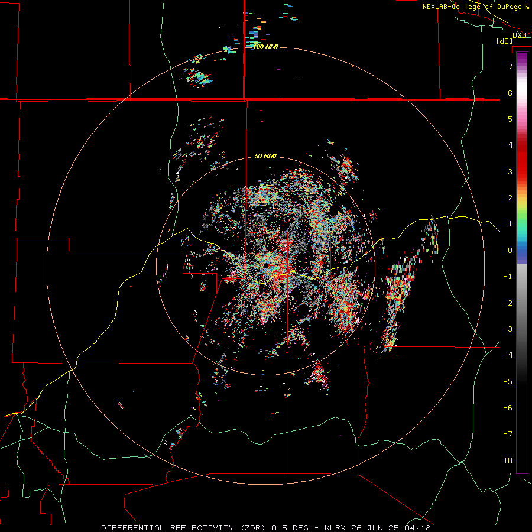Click the positive 6 scale value
Viewport: 532px width, 532px height.
[510, 93]
